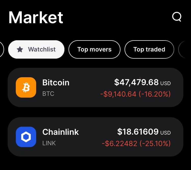Tap Chainlink's -25.10% change value

pos(155,143)
